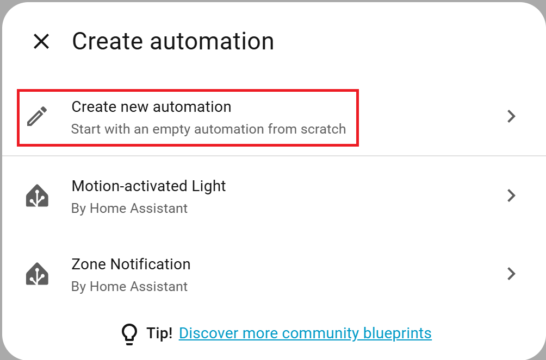Click the lightbulb Tip icon

tap(129, 333)
